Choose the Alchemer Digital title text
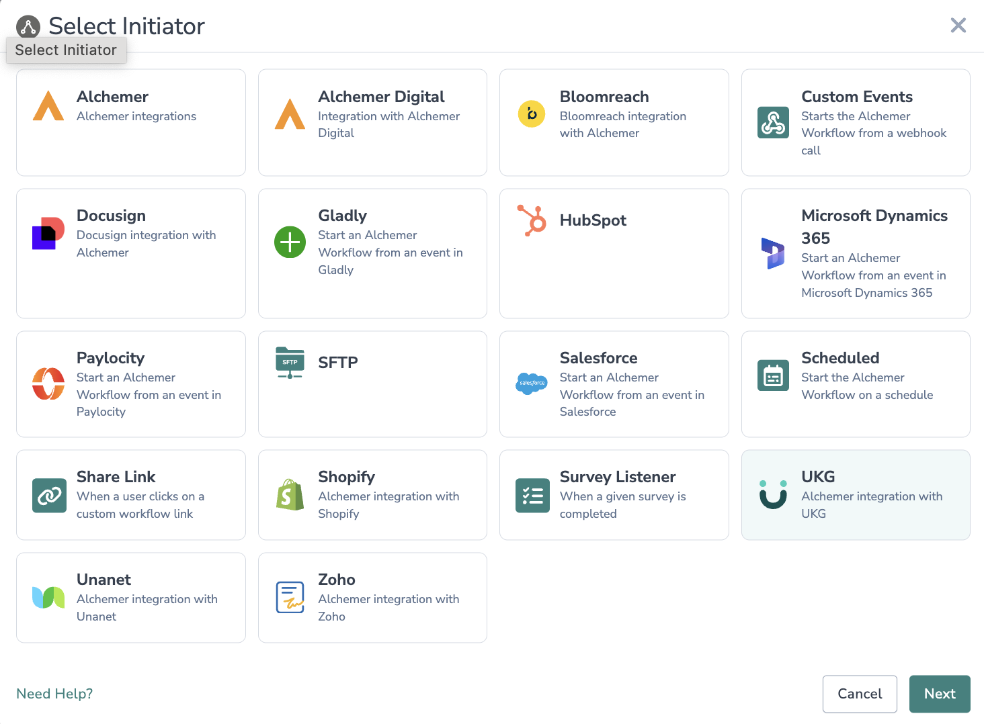984x724 pixels. [x=381, y=97]
